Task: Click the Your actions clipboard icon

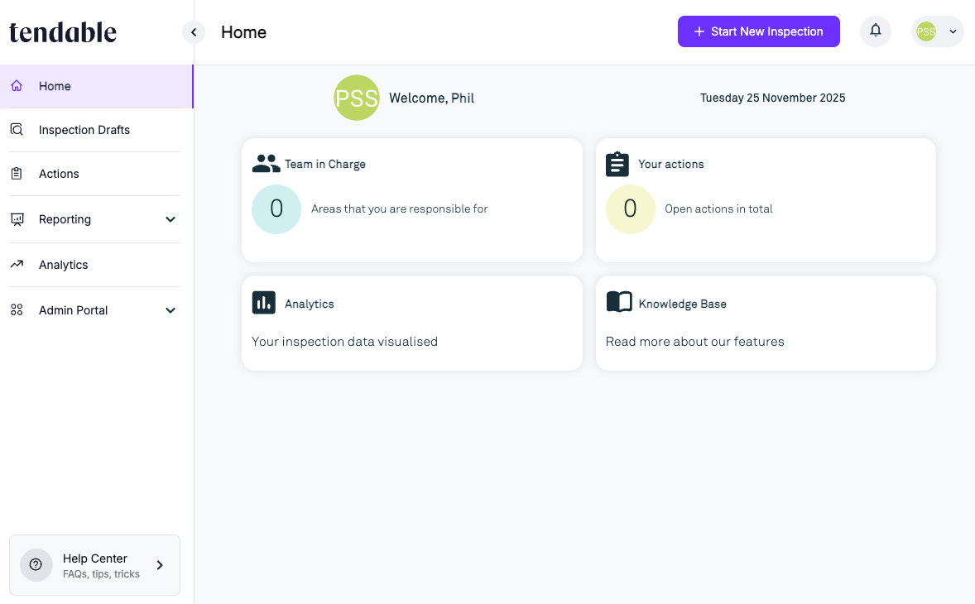Action: 617,164
